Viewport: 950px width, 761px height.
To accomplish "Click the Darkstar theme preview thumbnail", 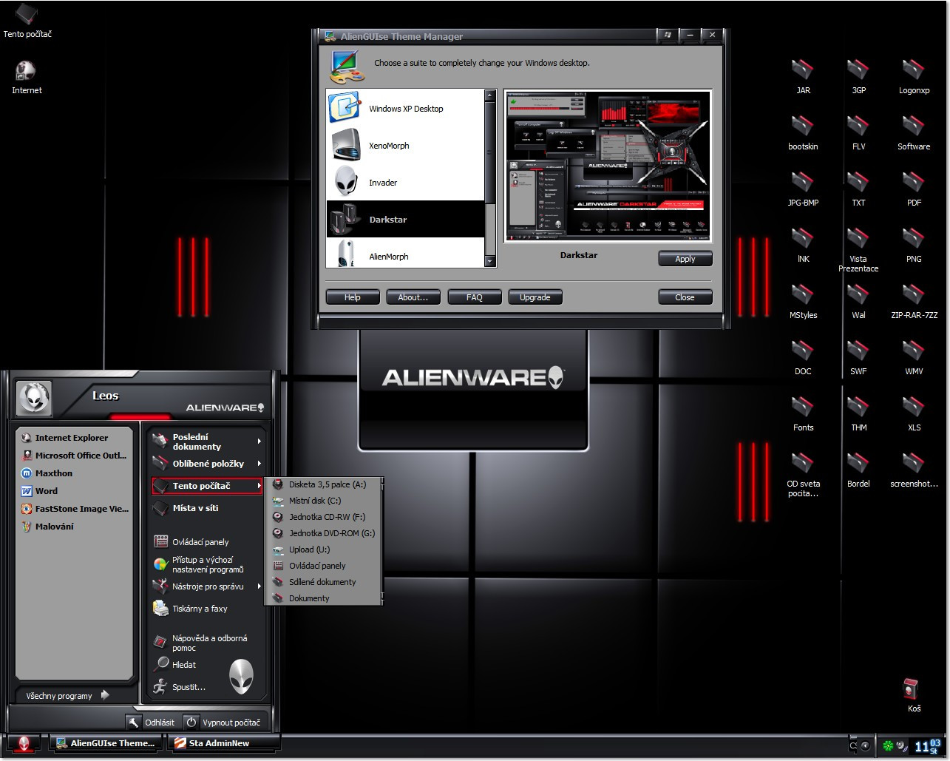I will click(608, 166).
